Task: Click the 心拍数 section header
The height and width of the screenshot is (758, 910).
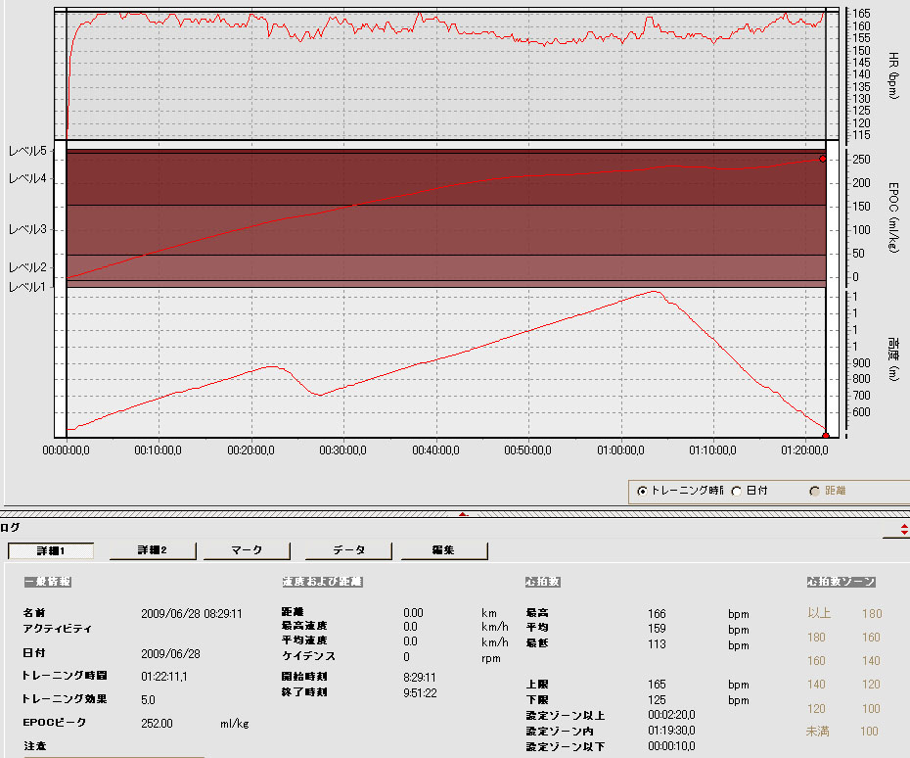Action: pos(543,582)
